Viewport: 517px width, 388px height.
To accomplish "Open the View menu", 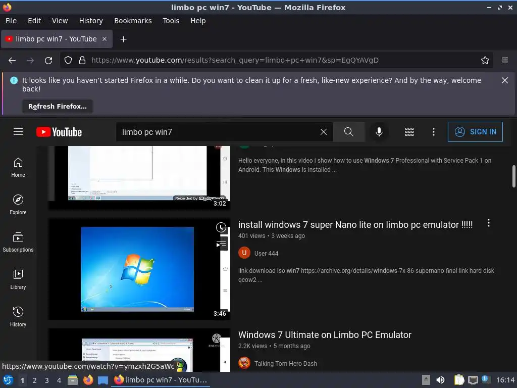I will coord(60,21).
